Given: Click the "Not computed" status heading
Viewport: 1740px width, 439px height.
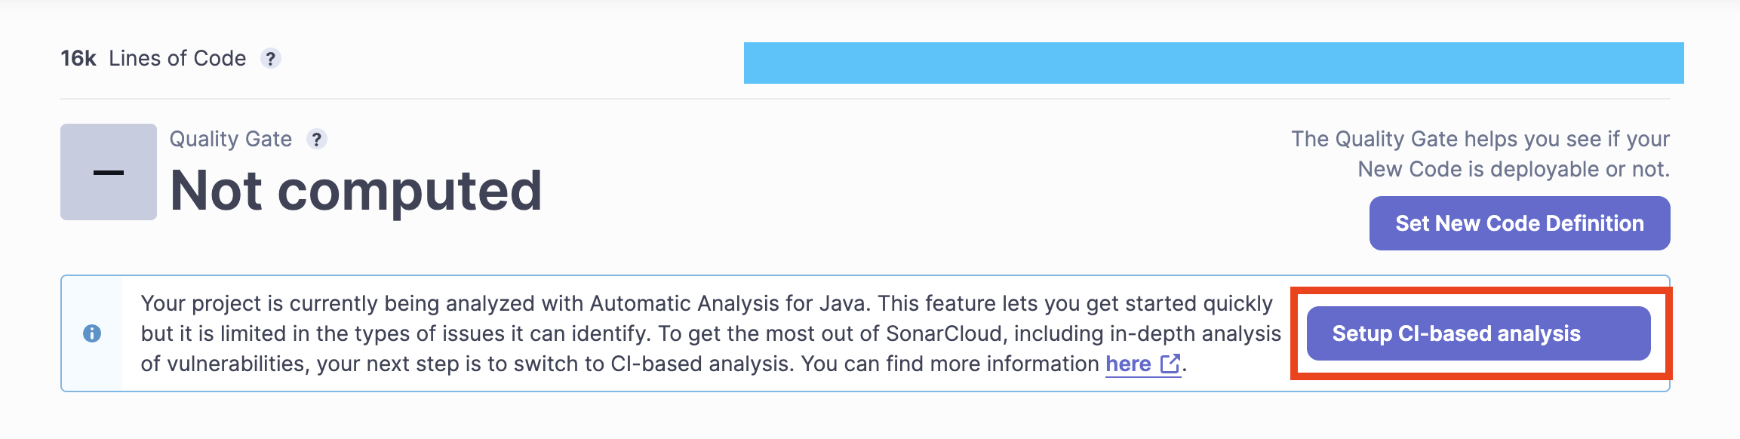Looking at the screenshot, I should click(355, 191).
